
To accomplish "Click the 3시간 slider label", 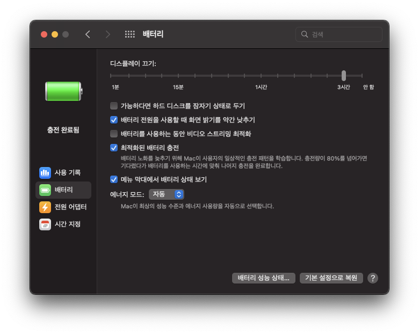I will (x=344, y=87).
